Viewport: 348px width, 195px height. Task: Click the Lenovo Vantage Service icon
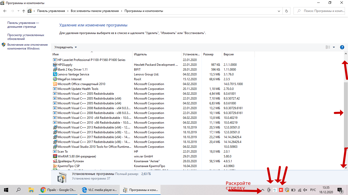55,74
